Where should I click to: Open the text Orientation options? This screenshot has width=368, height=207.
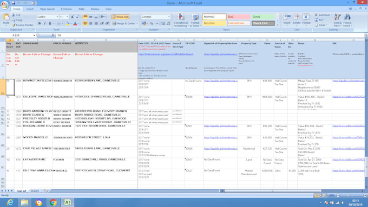[103, 17]
